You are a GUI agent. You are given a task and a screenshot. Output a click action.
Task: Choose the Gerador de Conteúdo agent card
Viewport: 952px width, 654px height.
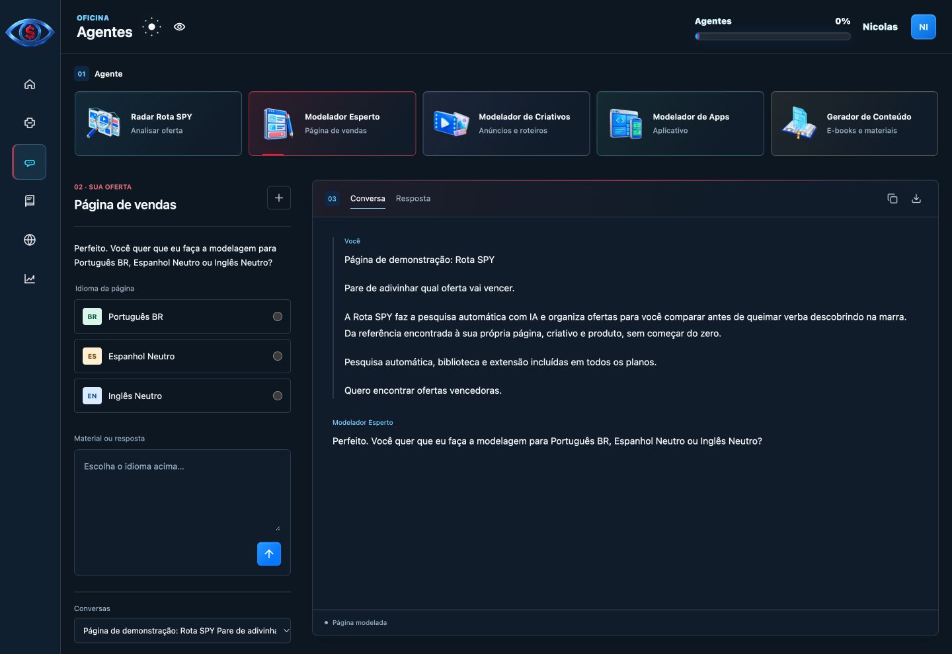coord(854,124)
